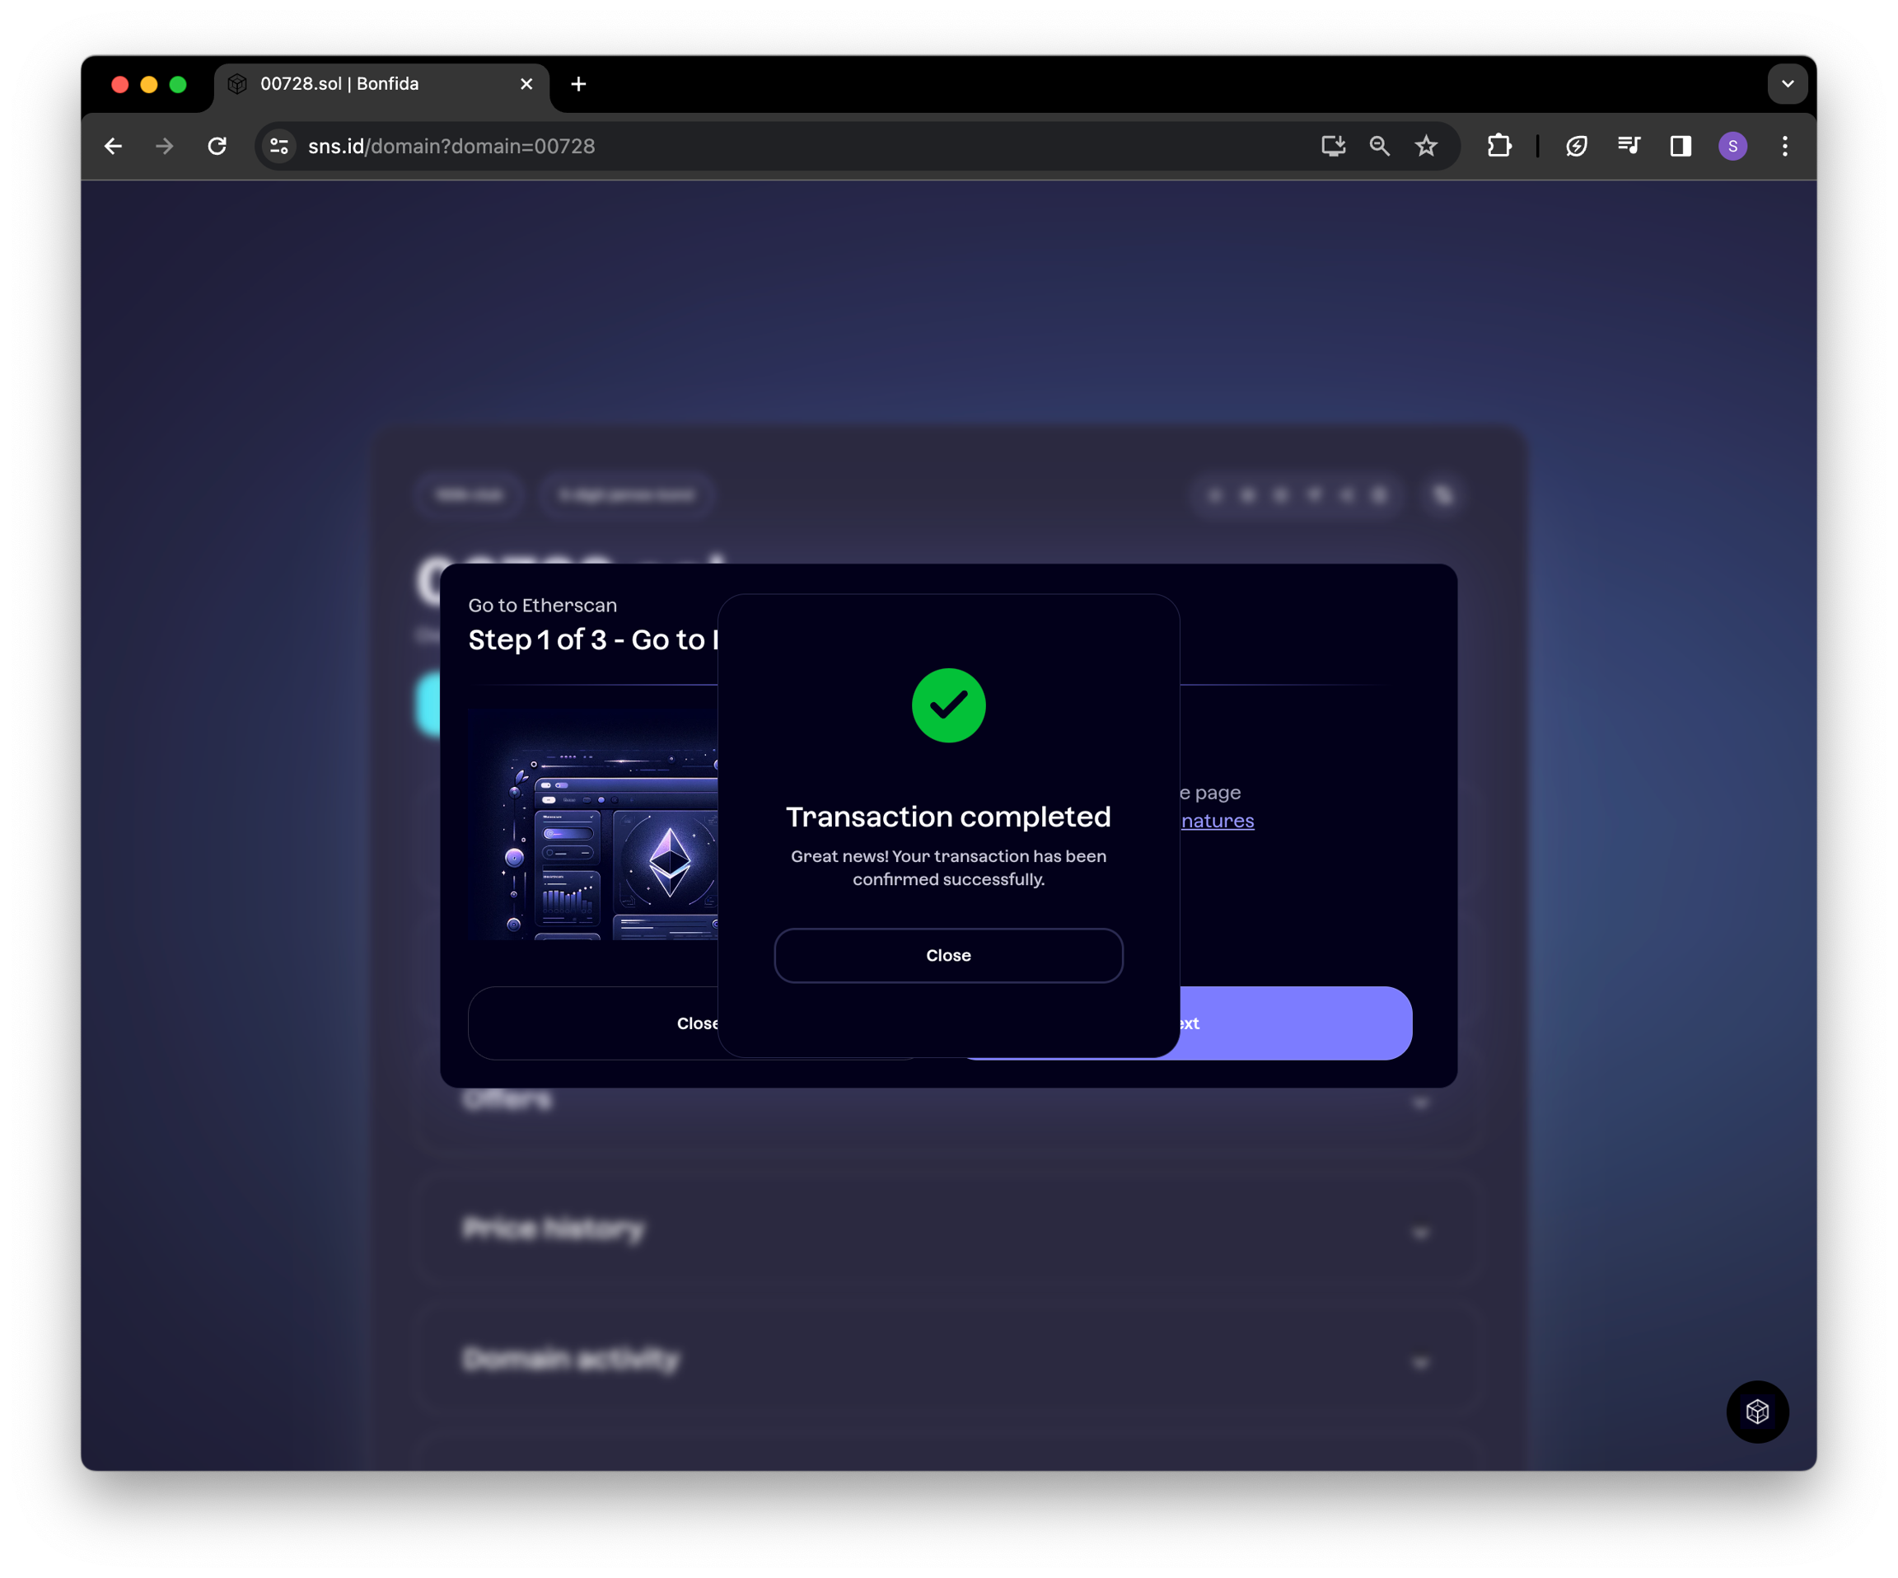Open the purple S profile avatar
Screen dimensions: 1898x1578
pyautogui.click(x=1732, y=147)
